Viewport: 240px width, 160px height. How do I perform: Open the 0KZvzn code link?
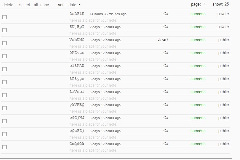pyautogui.click(x=77, y=53)
